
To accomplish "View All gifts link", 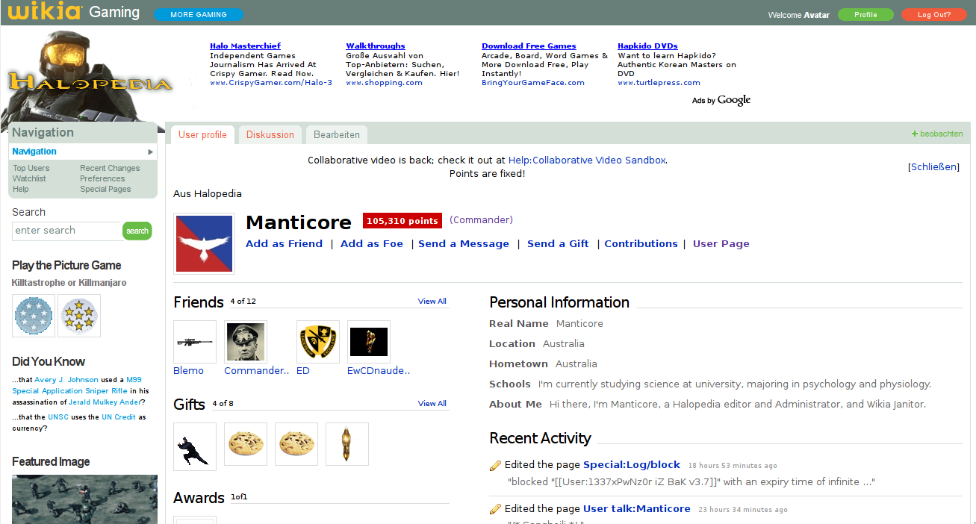I will pyautogui.click(x=432, y=404).
